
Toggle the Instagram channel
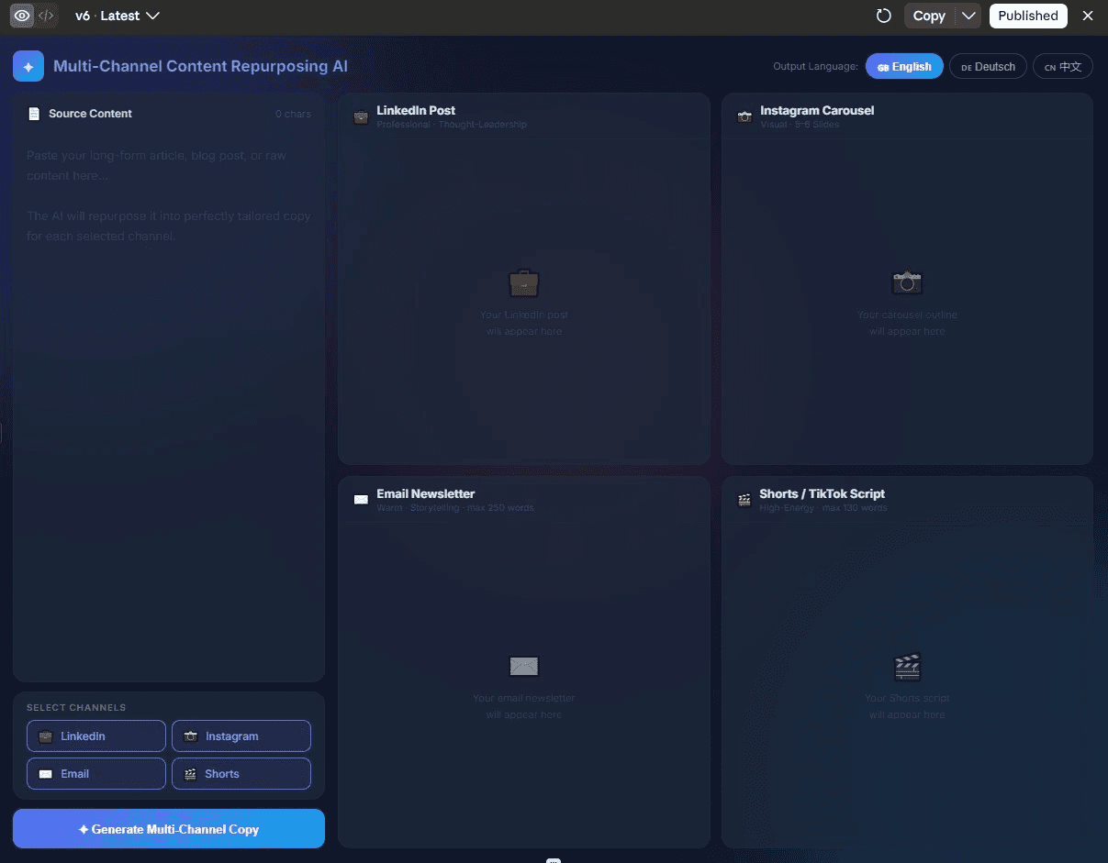click(241, 736)
